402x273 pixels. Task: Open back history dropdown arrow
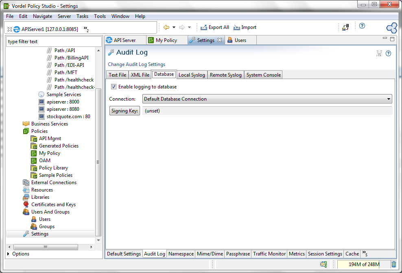174,27
